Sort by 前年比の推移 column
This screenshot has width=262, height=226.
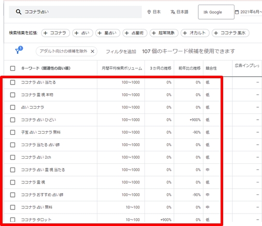tap(190, 68)
